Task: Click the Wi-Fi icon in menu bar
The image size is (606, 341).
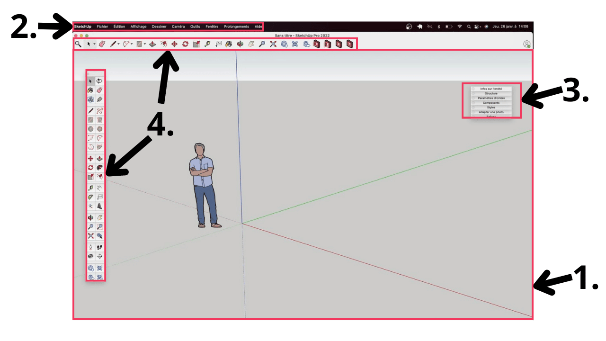Action: [459, 27]
